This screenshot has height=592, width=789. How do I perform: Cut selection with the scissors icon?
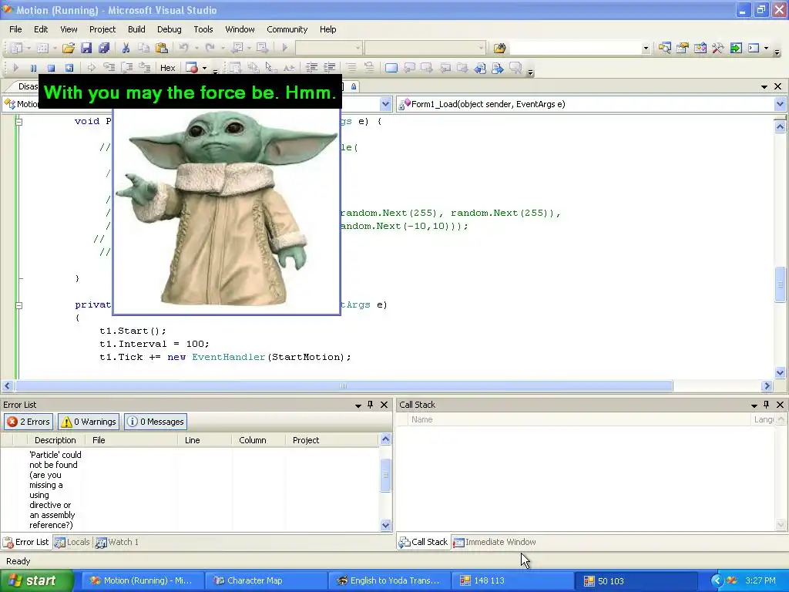tap(126, 48)
